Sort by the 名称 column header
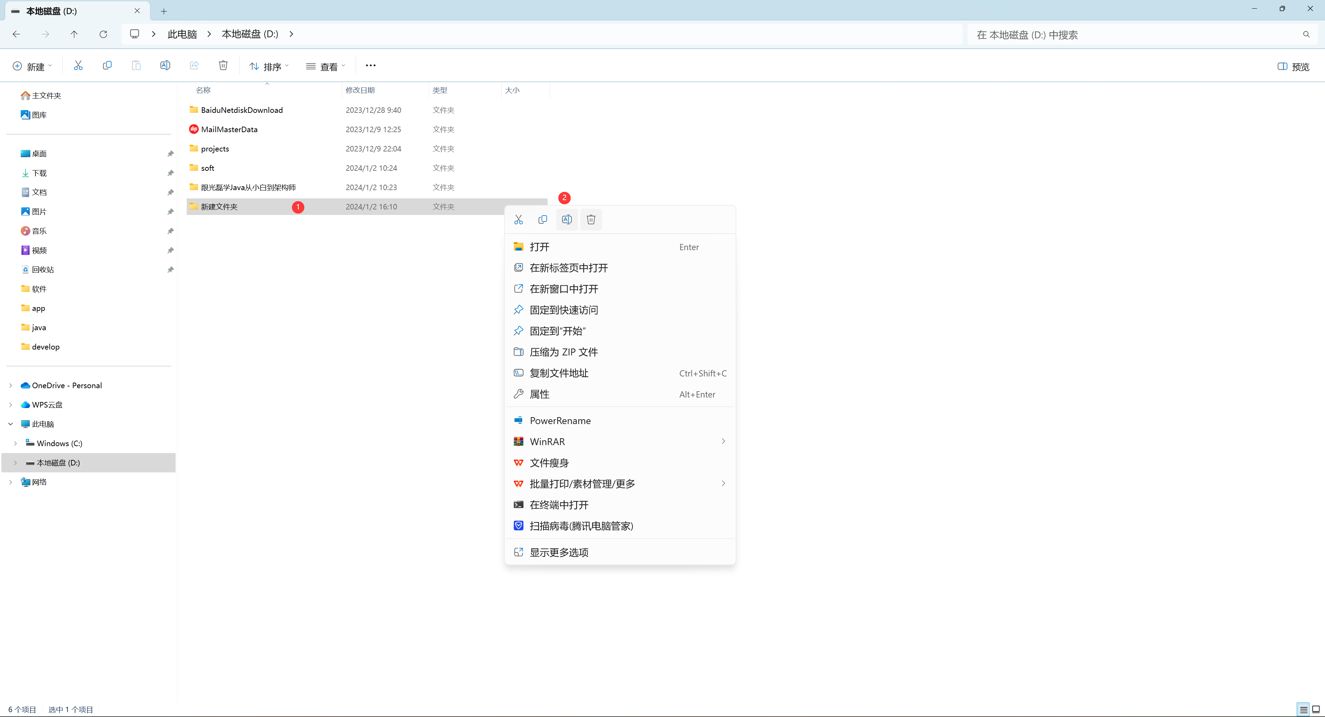The image size is (1325, 717). [204, 90]
